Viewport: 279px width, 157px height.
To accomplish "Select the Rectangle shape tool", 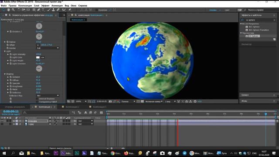I will tap(34, 10).
